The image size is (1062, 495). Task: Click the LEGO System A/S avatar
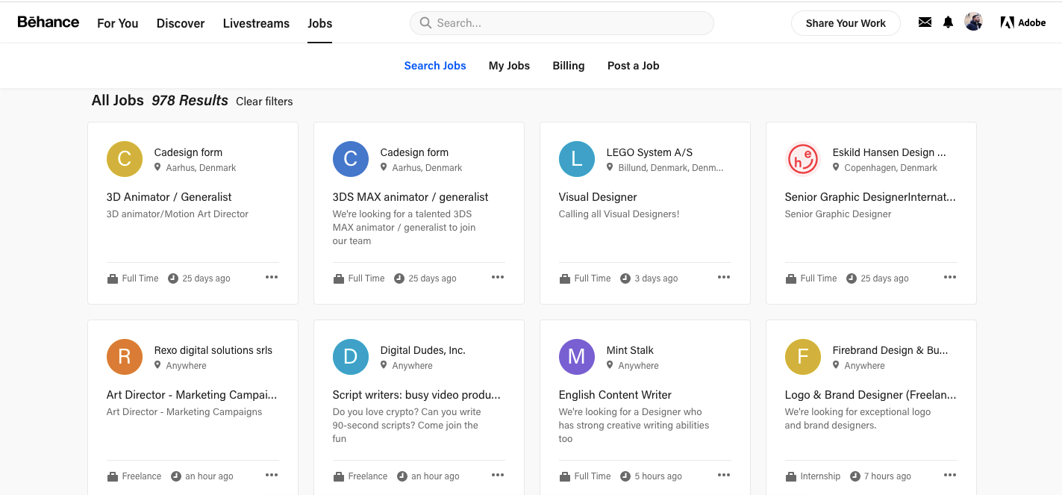(577, 159)
